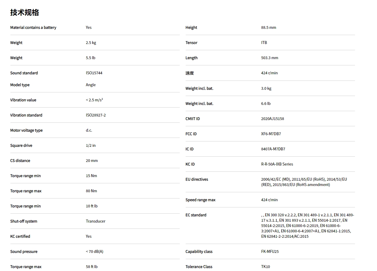Select the 80 Nm torque value

tap(92, 191)
